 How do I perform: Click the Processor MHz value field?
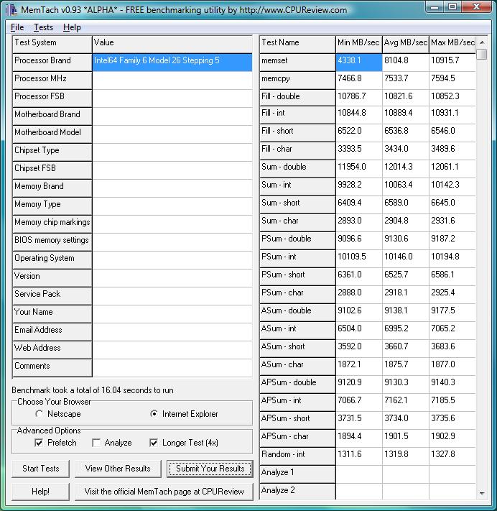(172, 79)
